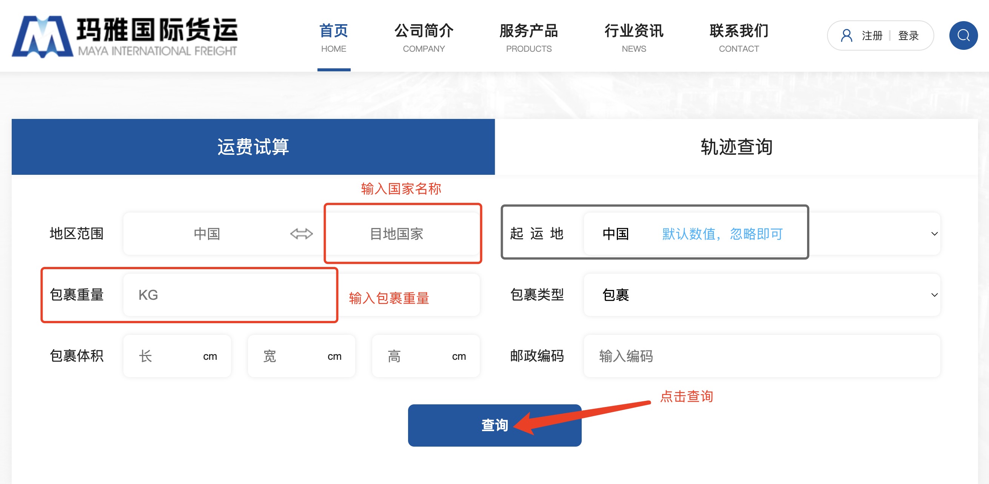989x484 pixels.
Task: Expand the chevron next to 包裹
Action: pyautogui.click(x=935, y=295)
